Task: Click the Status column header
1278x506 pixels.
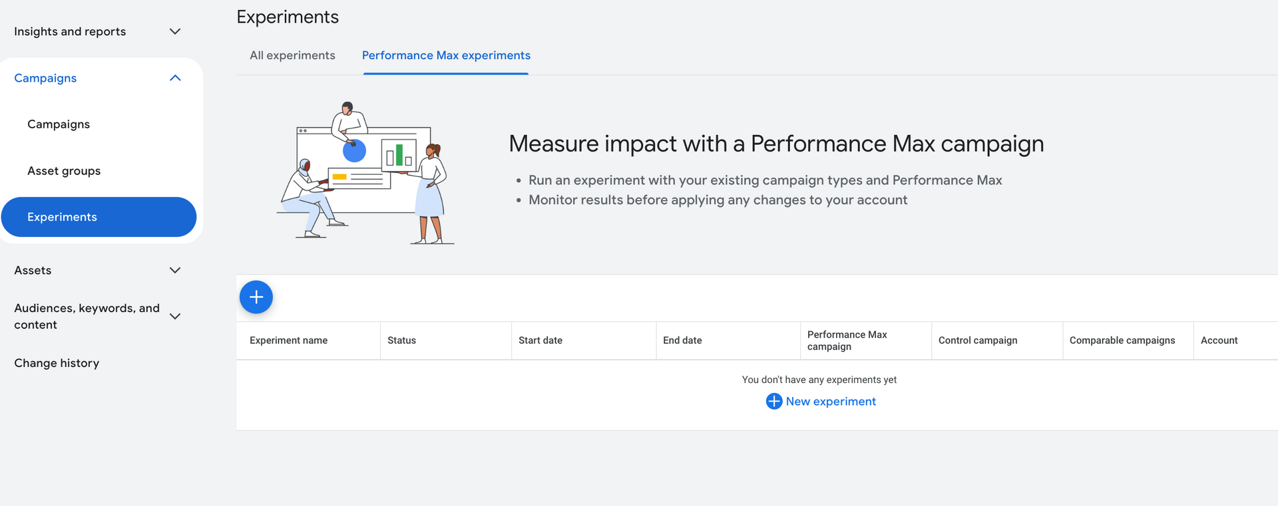Action: [401, 340]
